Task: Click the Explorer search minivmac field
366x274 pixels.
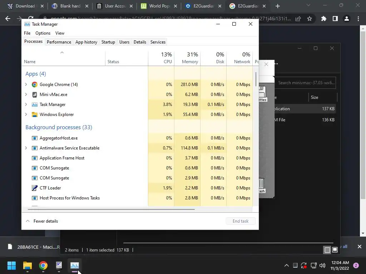Action: pos(305,83)
